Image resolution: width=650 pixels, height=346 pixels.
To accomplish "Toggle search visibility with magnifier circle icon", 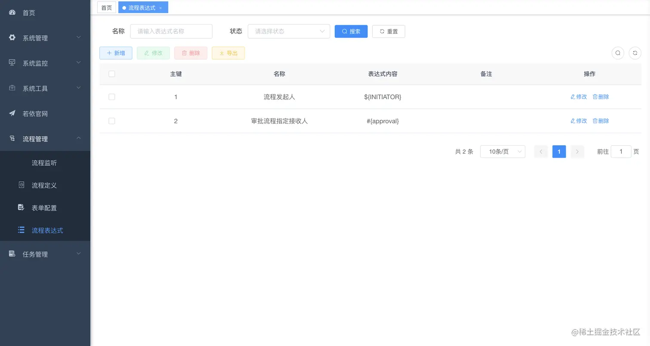I will [x=618, y=53].
